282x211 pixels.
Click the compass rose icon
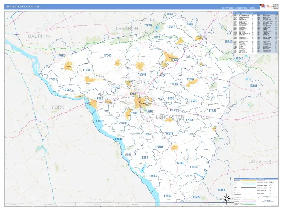pos(227,199)
